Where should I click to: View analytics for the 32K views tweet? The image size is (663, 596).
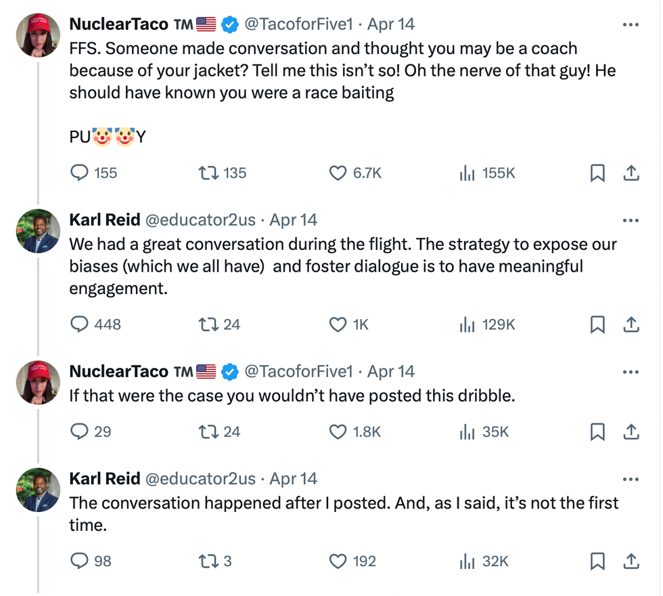(x=467, y=561)
